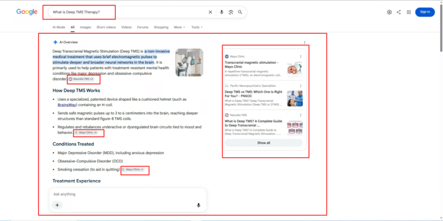The width and height of the screenshot is (443, 221).
Task: Clear the search box with X icon
Action: pos(210,12)
